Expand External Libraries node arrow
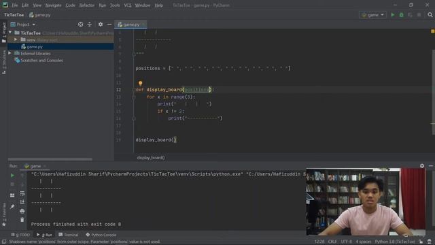This screenshot has height=245, width=435. pos(10,53)
